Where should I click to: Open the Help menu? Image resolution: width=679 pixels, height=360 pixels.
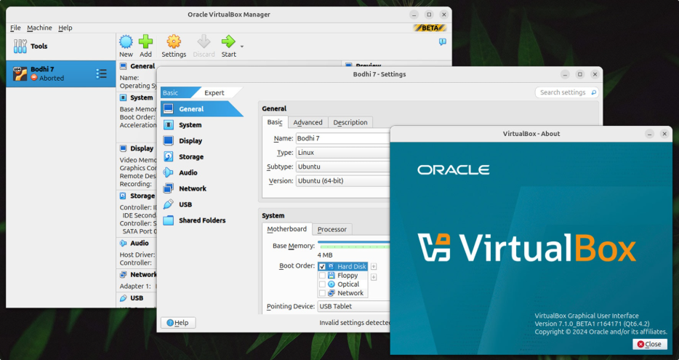click(65, 28)
